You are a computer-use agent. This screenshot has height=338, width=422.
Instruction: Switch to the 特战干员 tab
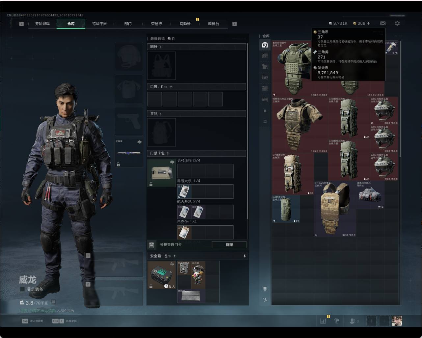(x=99, y=24)
